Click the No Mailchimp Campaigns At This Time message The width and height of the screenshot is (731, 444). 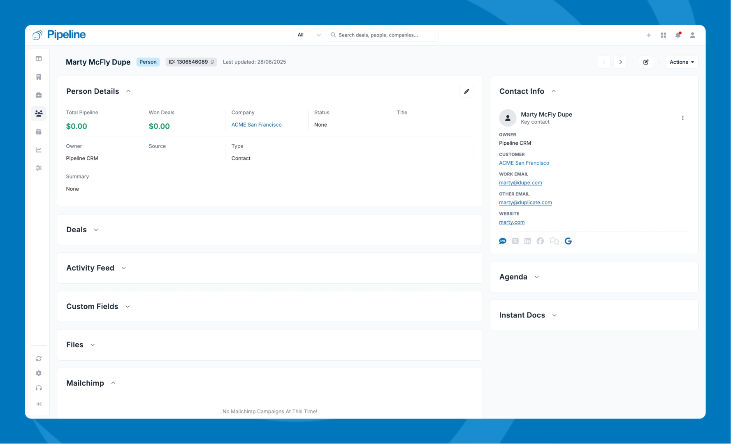click(x=270, y=412)
